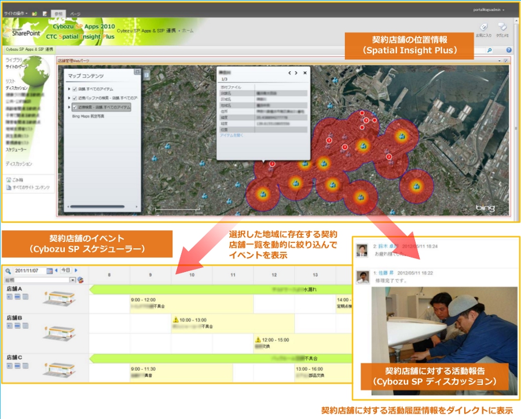This screenshot has width=521, height=419.
Task: Open the サイトの操作 menu
Action: (16, 14)
